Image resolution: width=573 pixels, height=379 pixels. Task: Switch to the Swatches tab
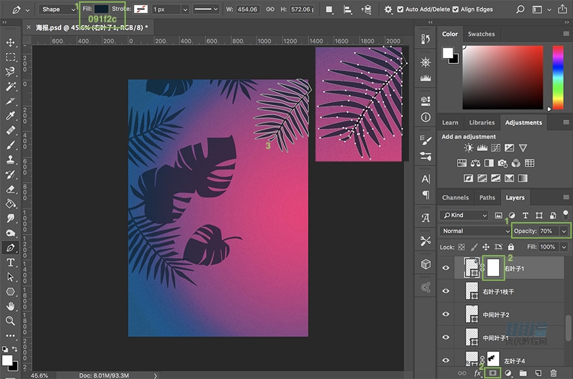[481, 34]
